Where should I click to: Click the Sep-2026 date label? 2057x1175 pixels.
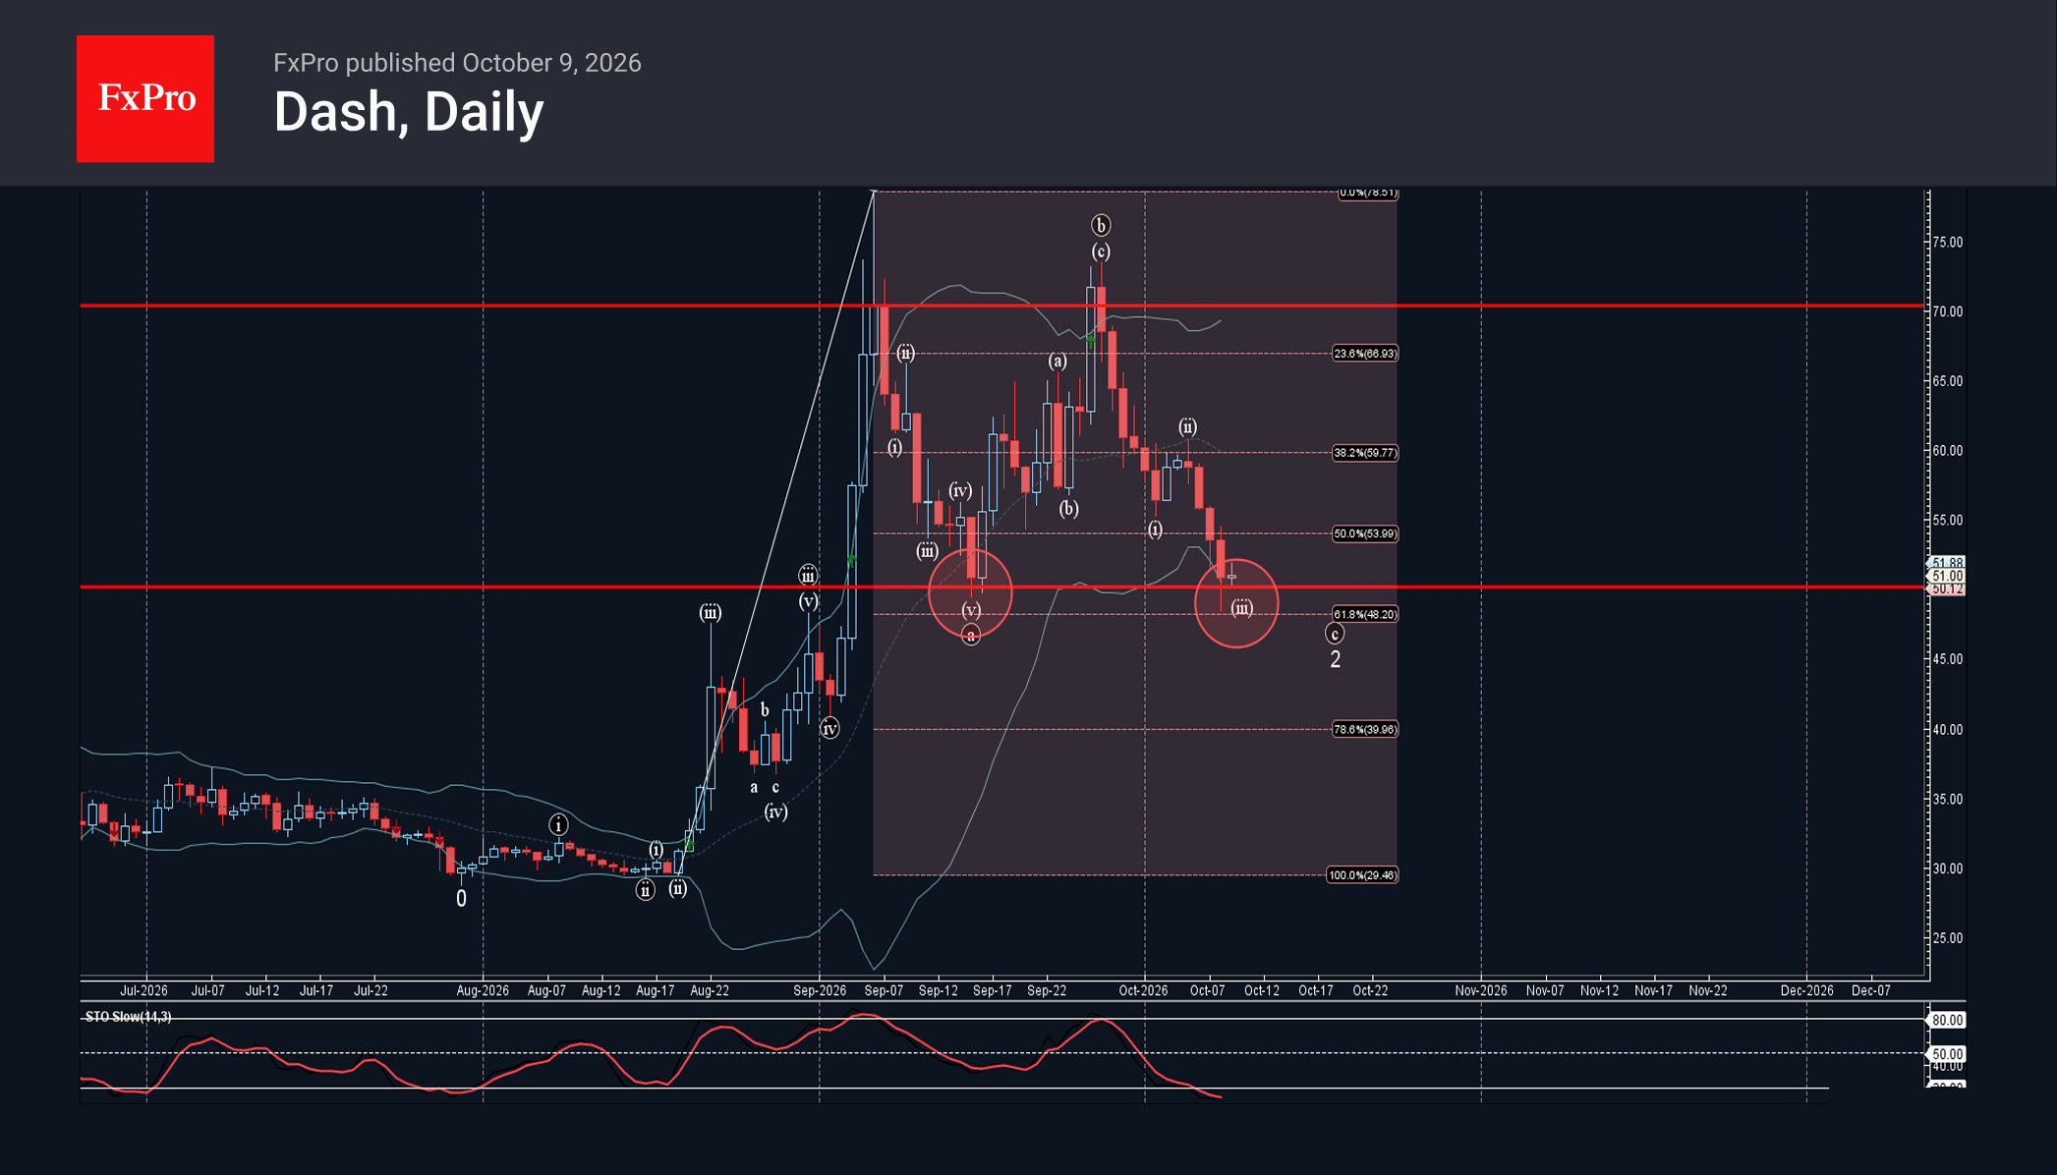[820, 991]
